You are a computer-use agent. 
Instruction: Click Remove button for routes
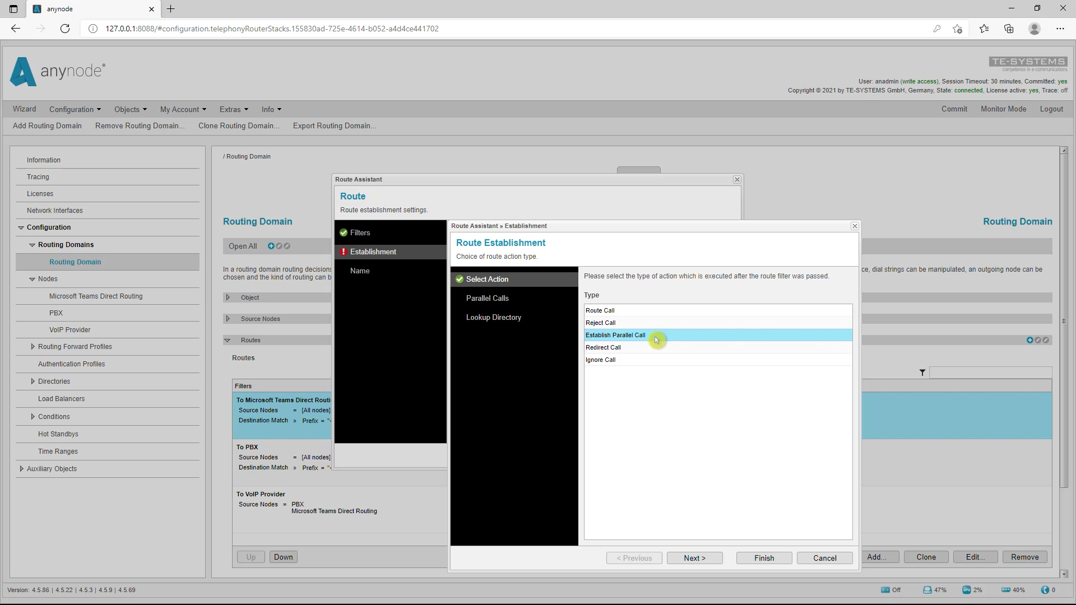[1024, 557]
